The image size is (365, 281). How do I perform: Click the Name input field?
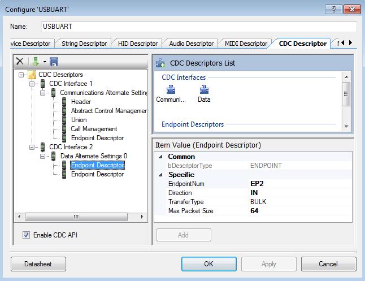click(199, 27)
